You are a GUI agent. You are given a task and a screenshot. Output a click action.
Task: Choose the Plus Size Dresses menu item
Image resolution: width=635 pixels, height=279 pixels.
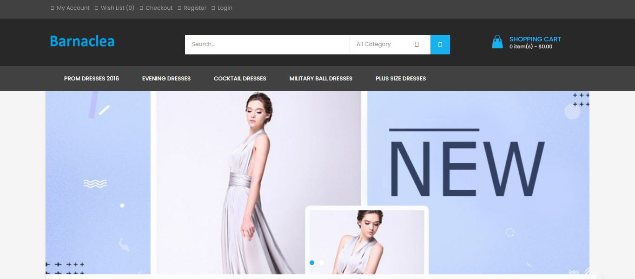click(401, 79)
